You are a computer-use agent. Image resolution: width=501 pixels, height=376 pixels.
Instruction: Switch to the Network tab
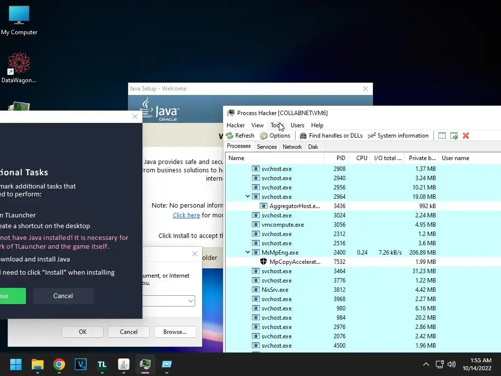[292, 147]
